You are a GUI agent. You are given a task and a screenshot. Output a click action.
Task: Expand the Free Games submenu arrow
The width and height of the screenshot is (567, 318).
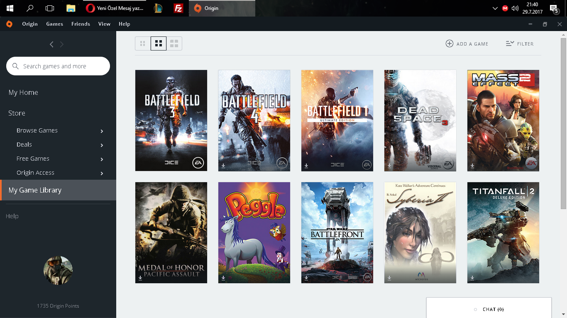[x=102, y=159]
